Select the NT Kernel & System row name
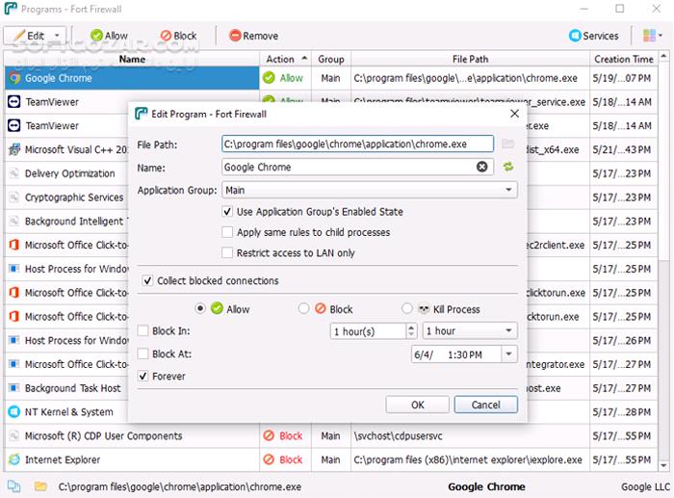The height and width of the screenshot is (498, 674). [68, 412]
